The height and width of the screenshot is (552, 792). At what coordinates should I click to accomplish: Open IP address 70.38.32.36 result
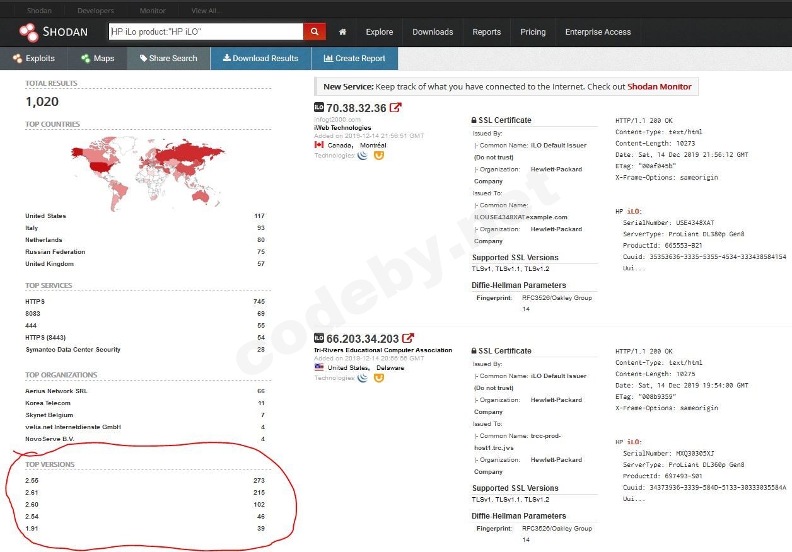(x=356, y=108)
